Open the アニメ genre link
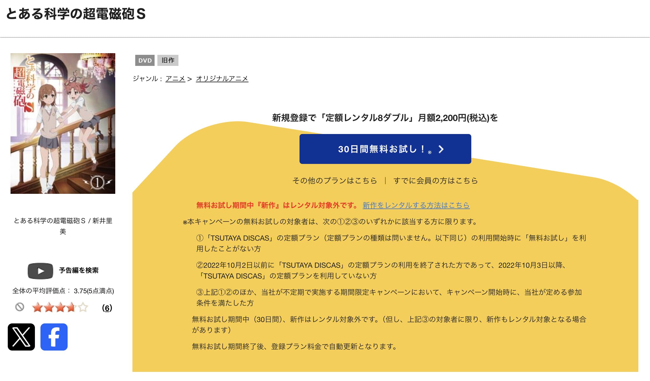Image resolution: width=650 pixels, height=381 pixels. coord(175,79)
